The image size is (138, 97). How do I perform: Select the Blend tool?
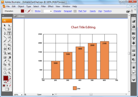(9, 61)
